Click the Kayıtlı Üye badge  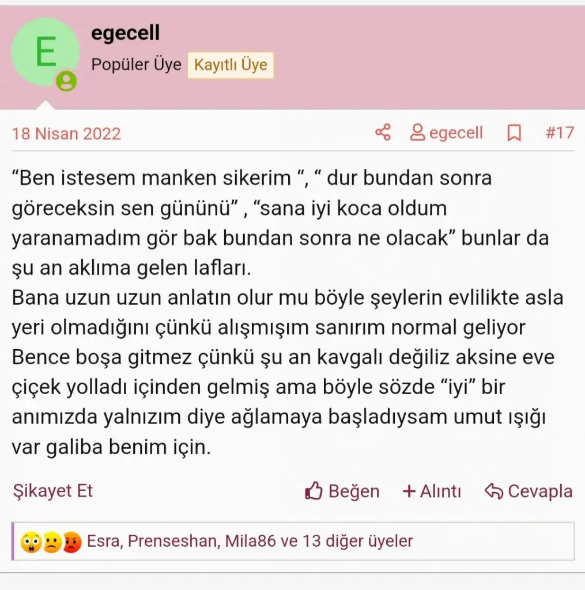pyautogui.click(x=231, y=65)
